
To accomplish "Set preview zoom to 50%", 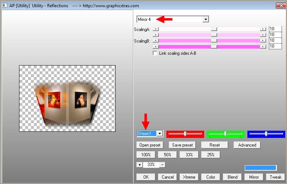I will point(167,155).
